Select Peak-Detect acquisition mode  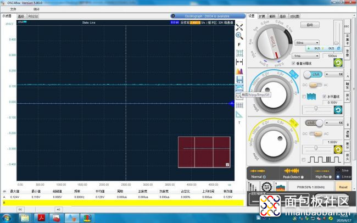[x=293, y=173]
